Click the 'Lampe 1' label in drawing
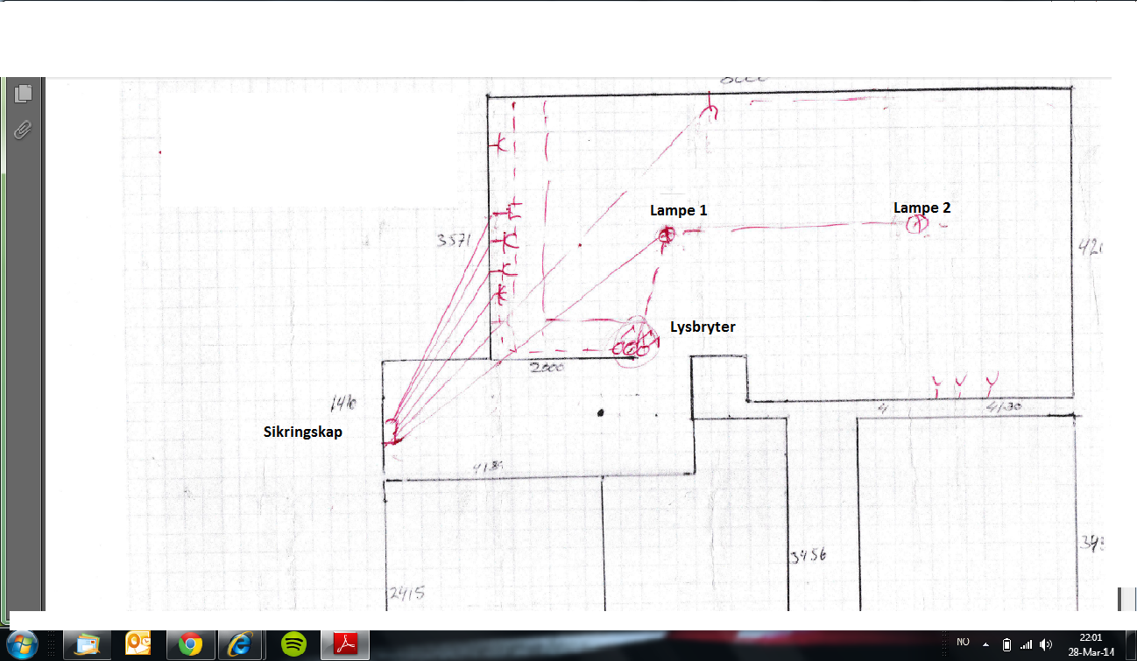The height and width of the screenshot is (661, 1137). (678, 210)
